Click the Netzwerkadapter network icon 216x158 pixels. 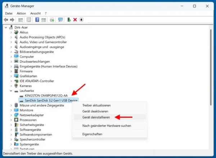[16, 115]
